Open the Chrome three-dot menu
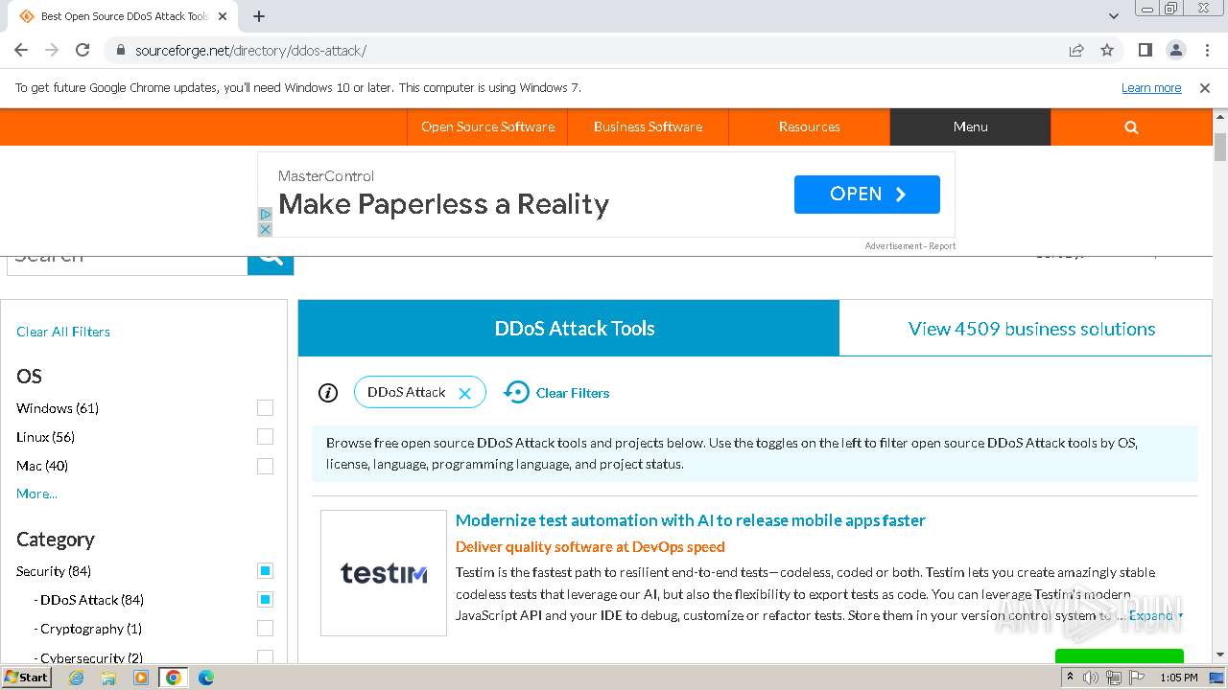The height and width of the screenshot is (690, 1228). [1206, 50]
